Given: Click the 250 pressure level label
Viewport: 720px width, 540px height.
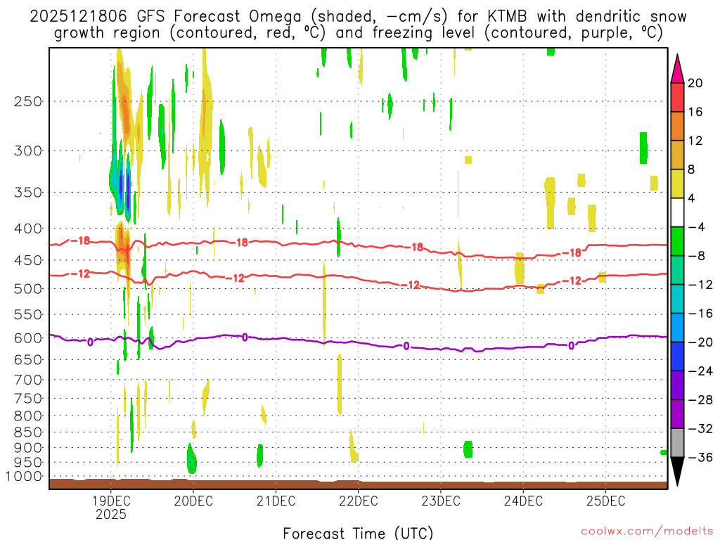Looking at the screenshot, I should (x=28, y=101).
